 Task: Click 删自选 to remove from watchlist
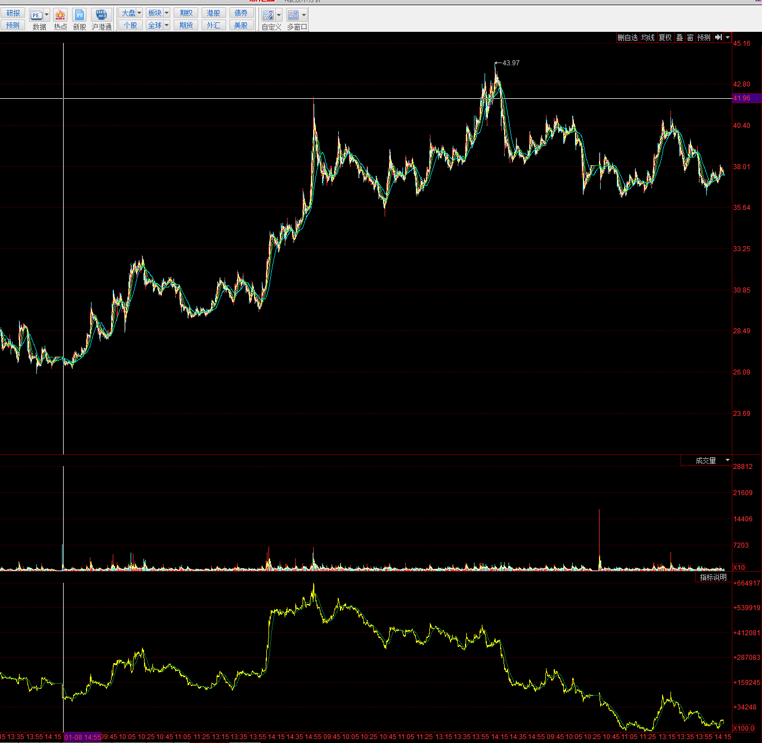[x=627, y=37]
